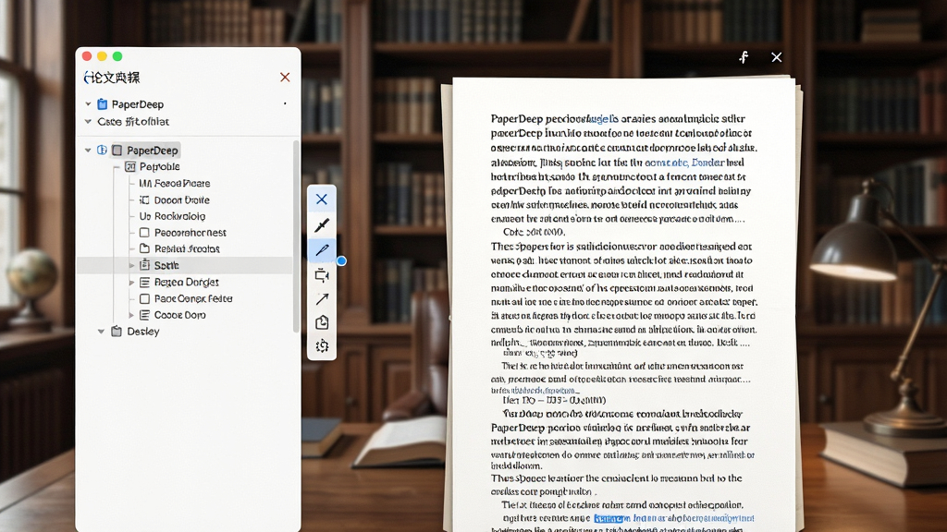Collapse the top PaperDeep folder row
The height and width of the screenshot is (532, 947).
pos(88,104)
